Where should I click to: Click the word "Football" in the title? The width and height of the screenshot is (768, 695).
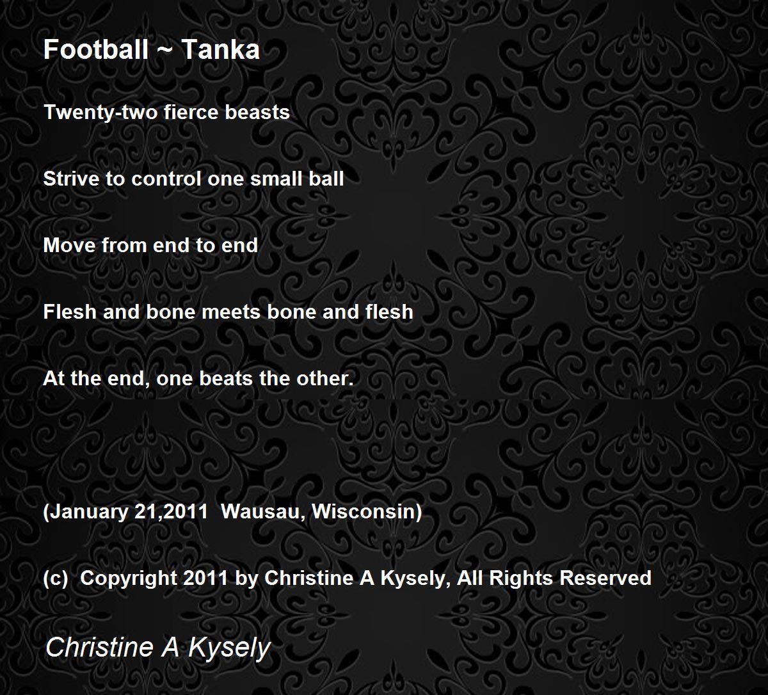[95, 50]
